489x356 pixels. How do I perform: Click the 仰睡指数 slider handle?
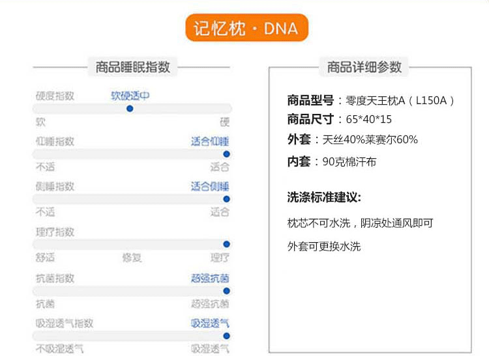(x=226, y=154)
